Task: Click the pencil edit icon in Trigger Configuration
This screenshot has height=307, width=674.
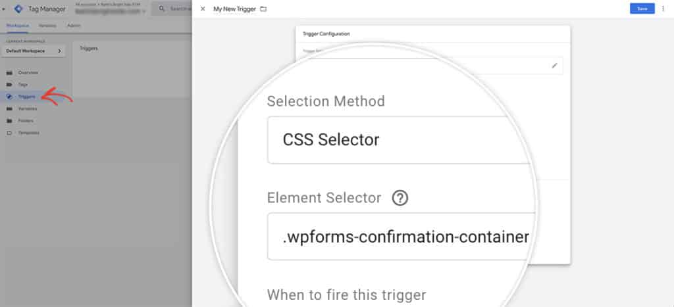Action: [x=554, y=66]
